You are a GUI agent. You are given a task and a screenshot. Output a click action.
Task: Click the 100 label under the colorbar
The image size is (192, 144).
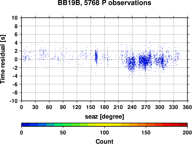point(104,132)
